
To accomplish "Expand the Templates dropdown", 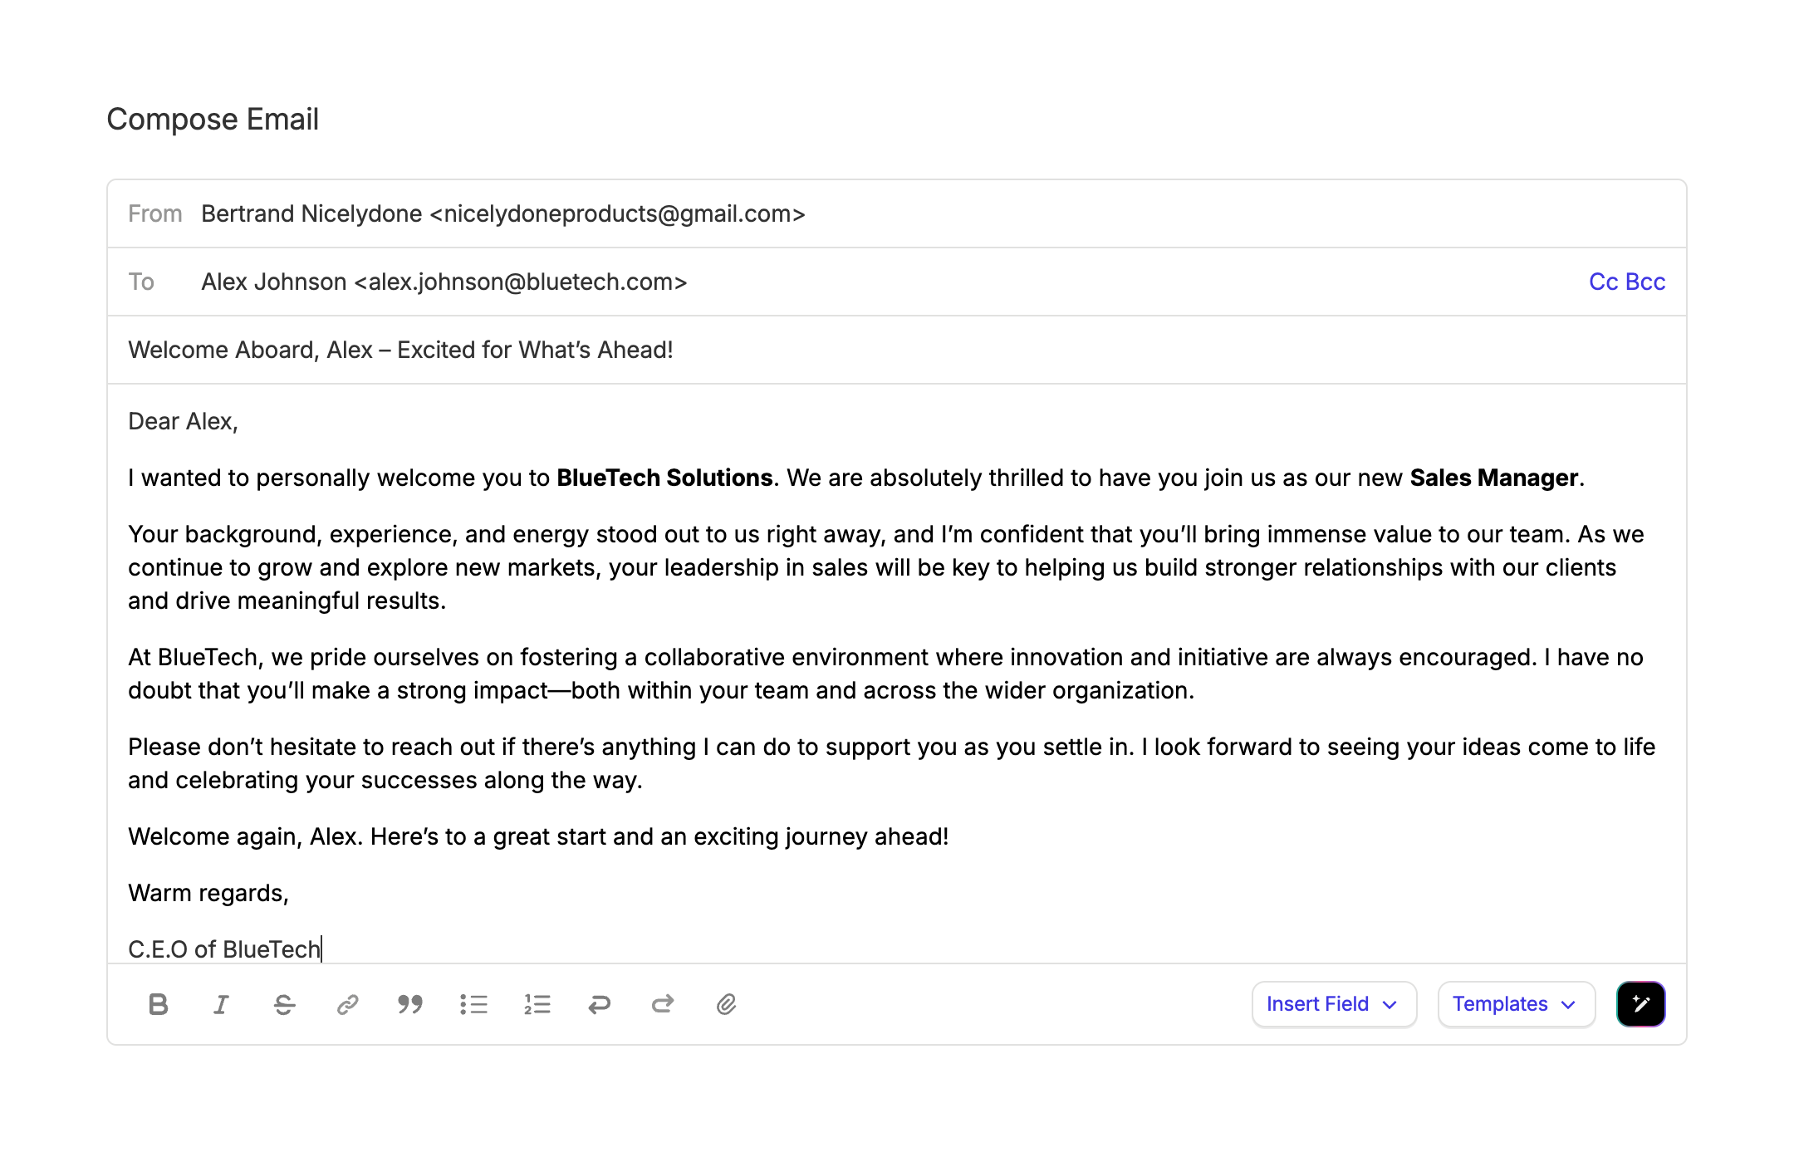I will click(1516, 1004).
